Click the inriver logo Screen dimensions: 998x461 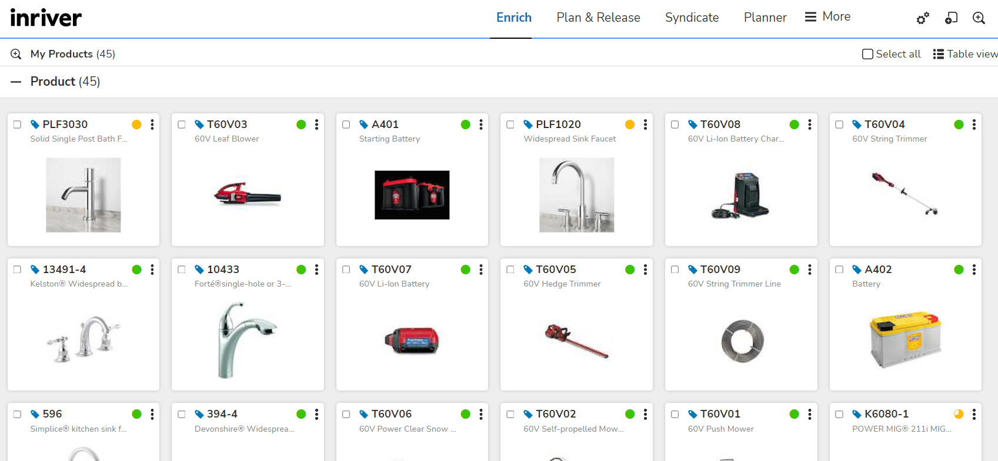pyautogui.click(x=46, y=18)
